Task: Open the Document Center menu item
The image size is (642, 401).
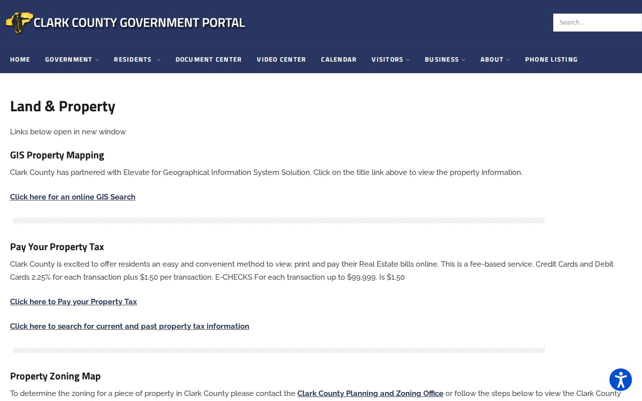Action: (x=209, y=59)
